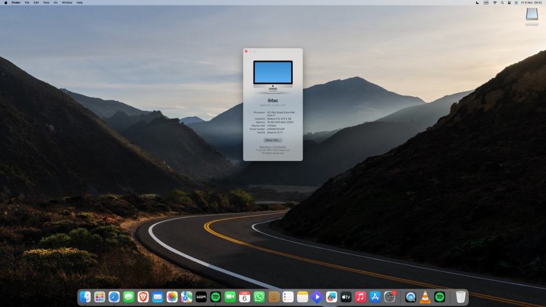Open the Apple menu
The image size is (546, 307).
tap(6, 2)
